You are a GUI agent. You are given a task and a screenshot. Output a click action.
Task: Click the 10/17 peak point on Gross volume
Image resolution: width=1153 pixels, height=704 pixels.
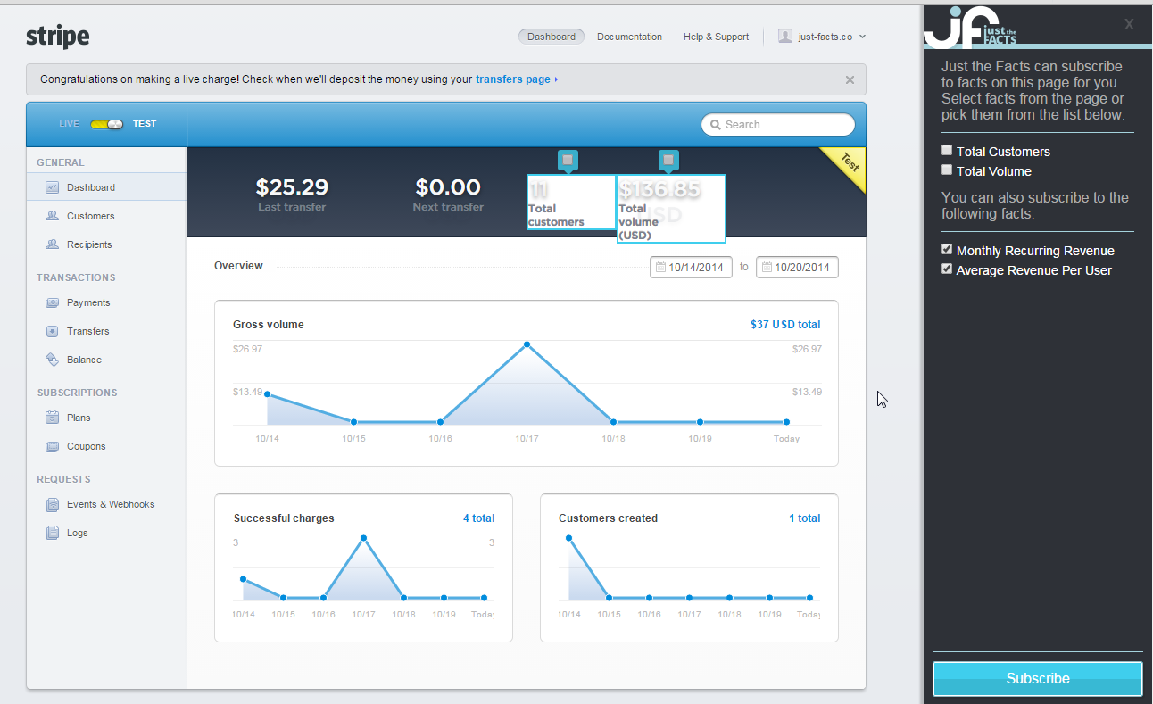pyautogui.click(x=527, y=344)
